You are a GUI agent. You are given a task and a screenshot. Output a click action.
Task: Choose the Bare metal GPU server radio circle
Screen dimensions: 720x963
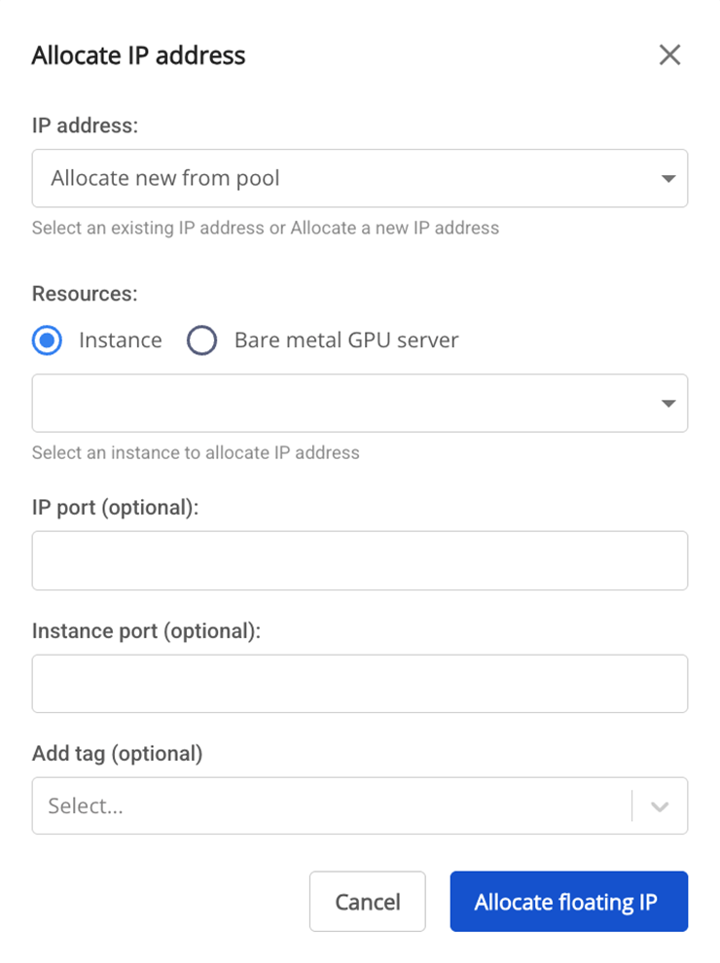tap(201, 340)
